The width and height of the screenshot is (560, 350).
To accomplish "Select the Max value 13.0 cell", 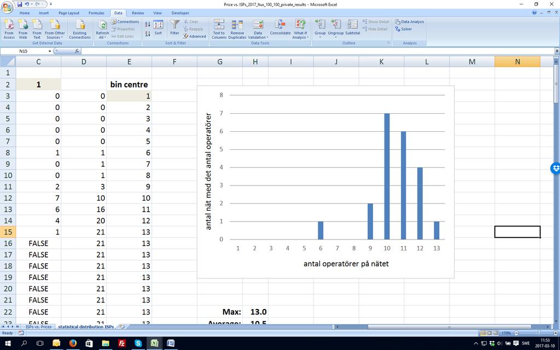I will tap(255, 312).
